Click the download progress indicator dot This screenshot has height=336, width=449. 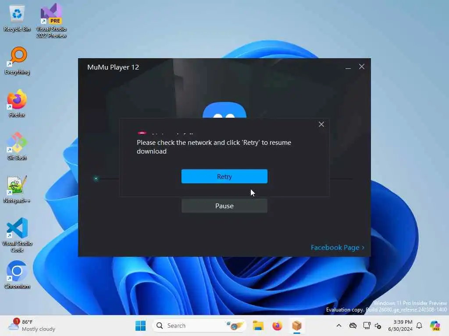pos(96,179)
